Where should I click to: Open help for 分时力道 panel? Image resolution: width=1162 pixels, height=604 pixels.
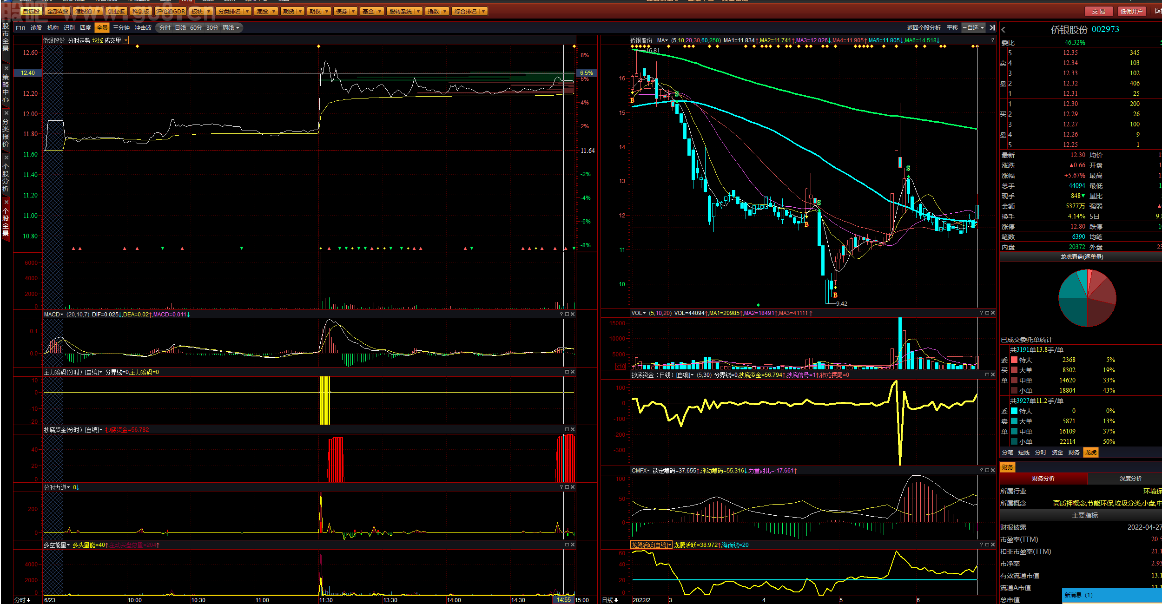click(x=561, y=487)
